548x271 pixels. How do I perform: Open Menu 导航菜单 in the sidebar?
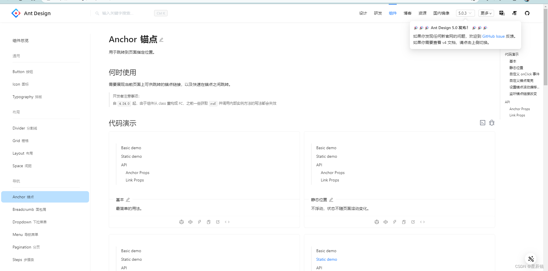tap(45, 234)
